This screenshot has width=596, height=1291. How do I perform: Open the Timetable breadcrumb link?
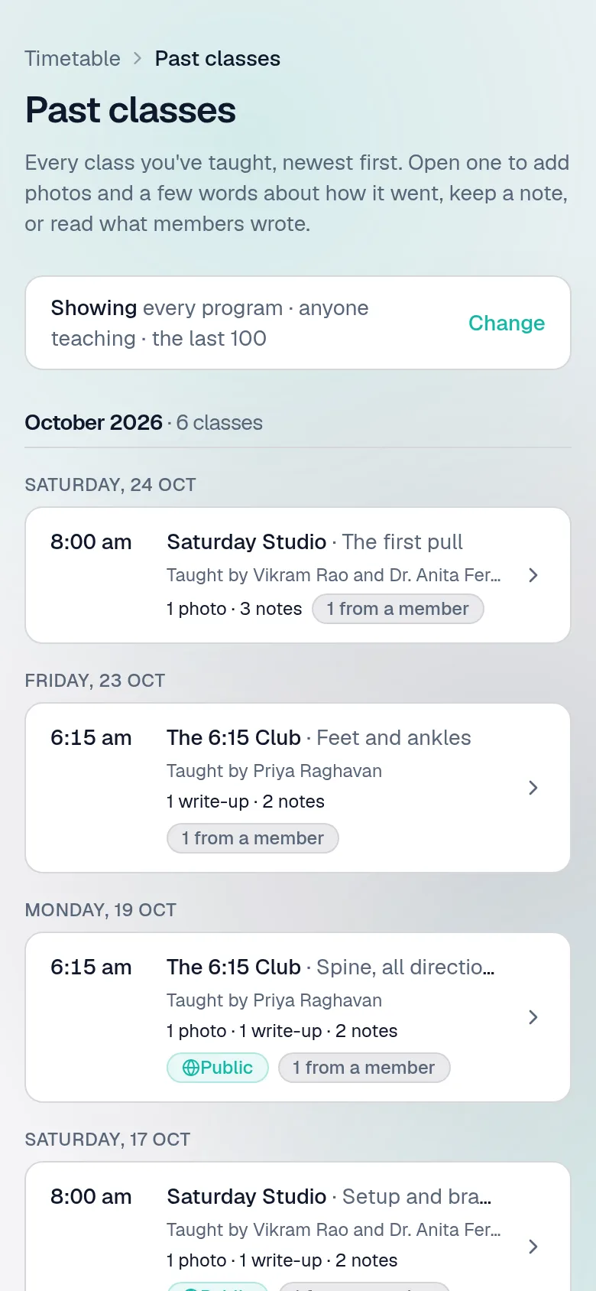(x=73, y=58)
